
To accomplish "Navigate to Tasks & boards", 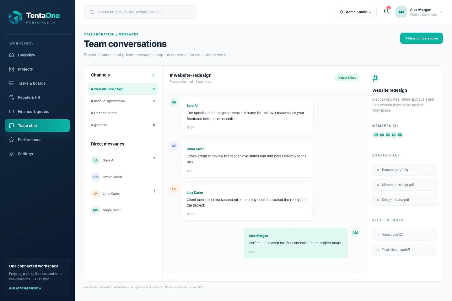I will tap(37, 83).
